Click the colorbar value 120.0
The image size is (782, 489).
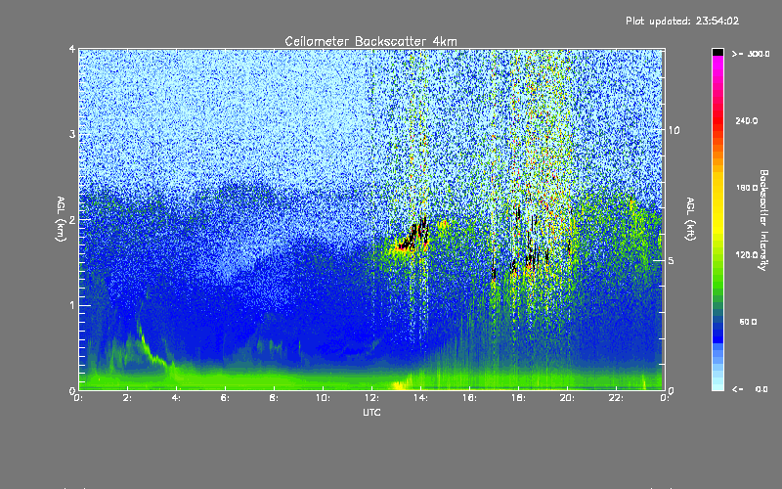[x=747, y=255]
